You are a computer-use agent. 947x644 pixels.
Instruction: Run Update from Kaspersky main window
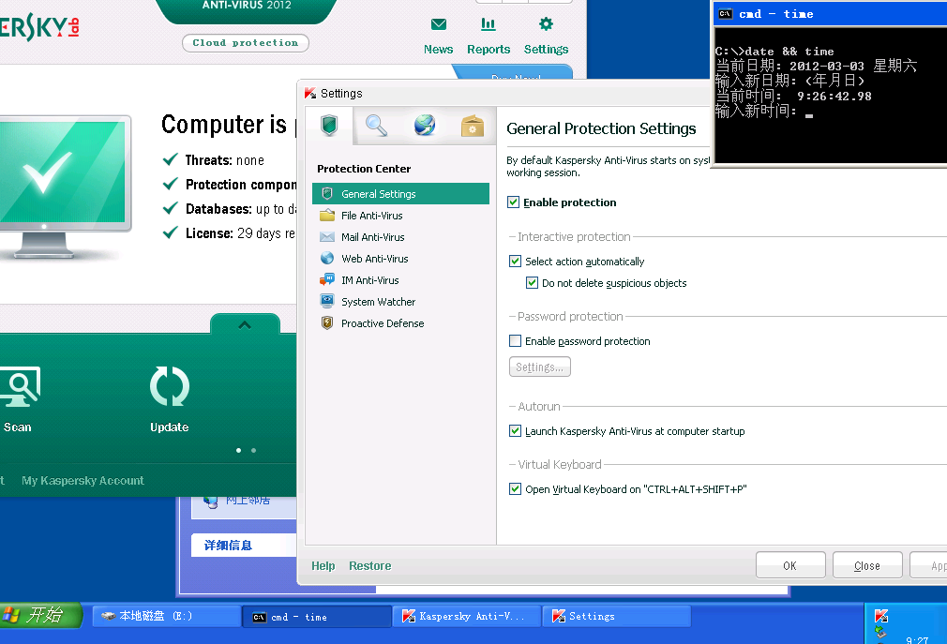(170, 398)
